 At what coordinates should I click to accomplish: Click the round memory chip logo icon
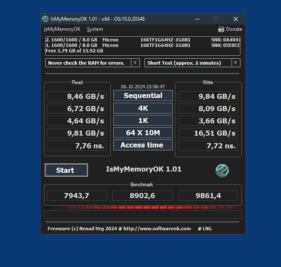222,170
